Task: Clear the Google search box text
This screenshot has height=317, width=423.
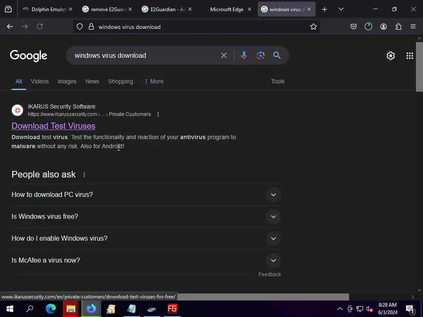Action: point(223,55)
